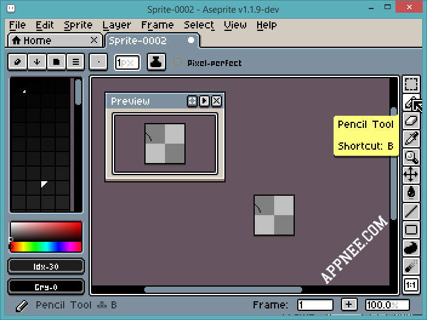Pick a hue on the rainbow bar
Viewport: 427px width, 320px height.
click(46, 247)
